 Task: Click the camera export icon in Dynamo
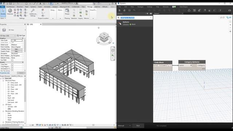tap(230, 10)
